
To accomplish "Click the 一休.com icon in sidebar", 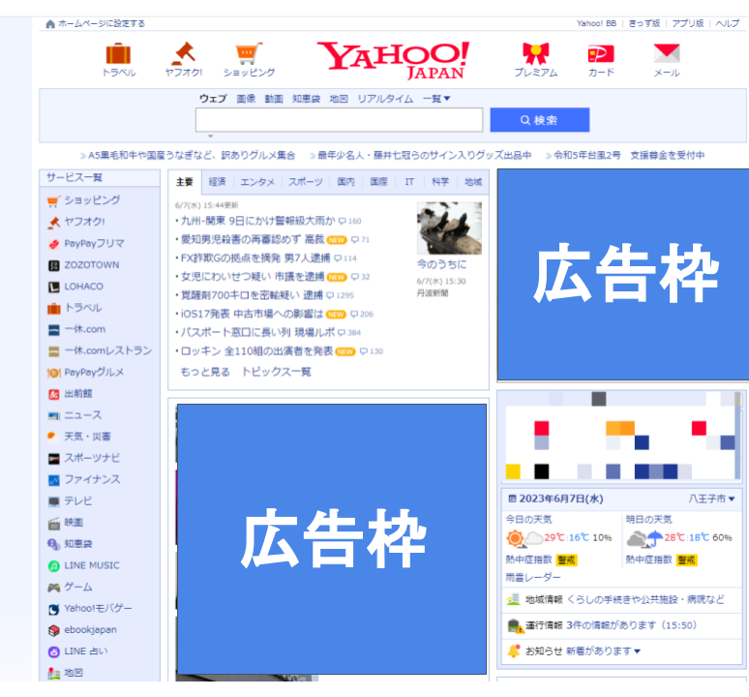I will tap(54, 330).
